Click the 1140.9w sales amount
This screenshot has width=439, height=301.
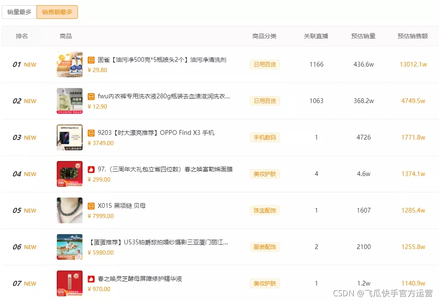(x=413, y=283)
